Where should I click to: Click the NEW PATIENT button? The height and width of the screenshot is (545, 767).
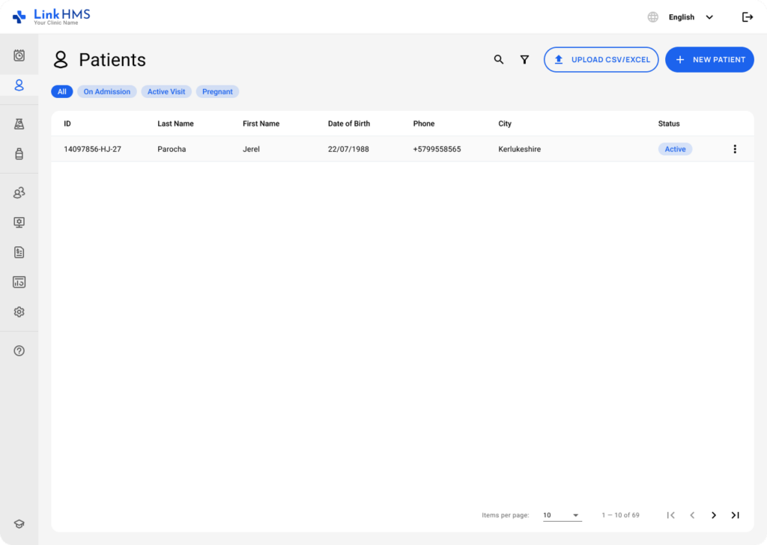coord(709,59)
